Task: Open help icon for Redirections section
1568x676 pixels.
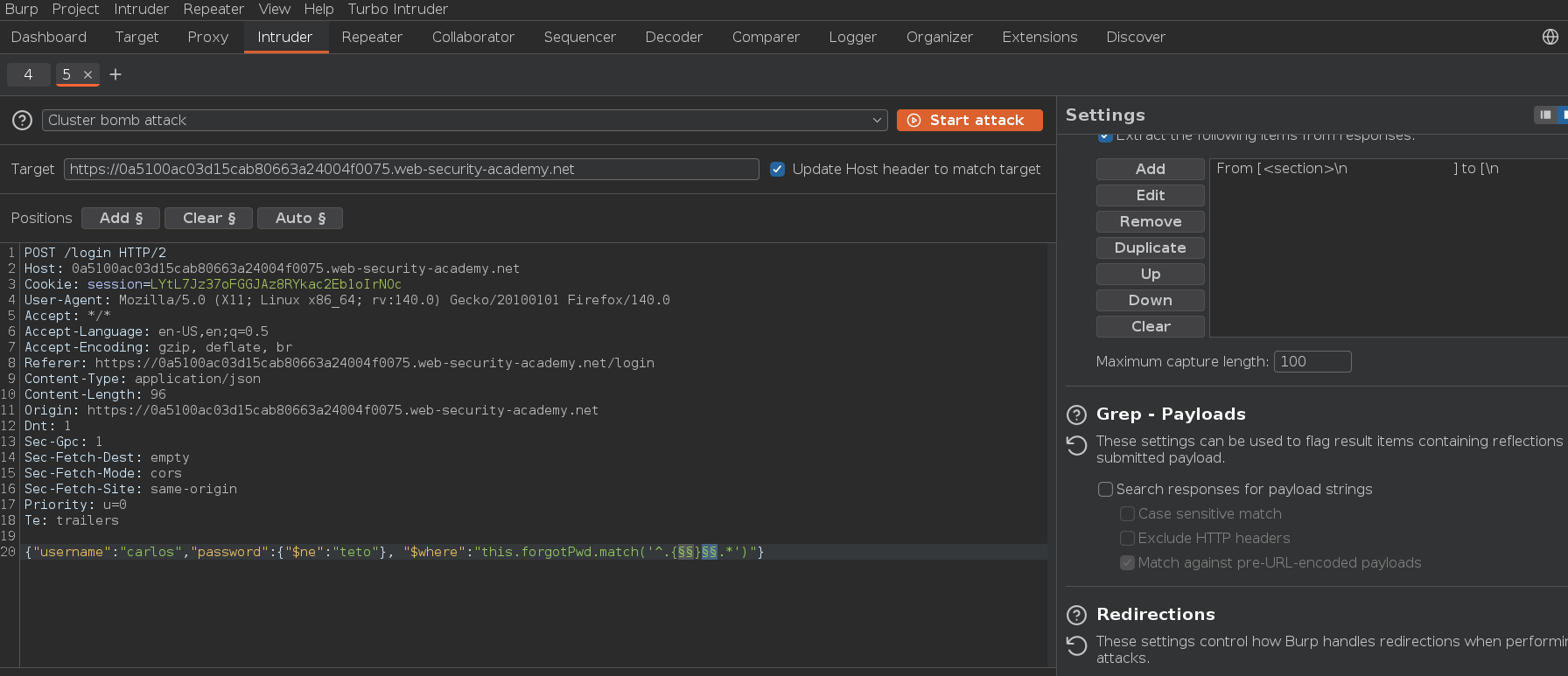Action: 1077,615
